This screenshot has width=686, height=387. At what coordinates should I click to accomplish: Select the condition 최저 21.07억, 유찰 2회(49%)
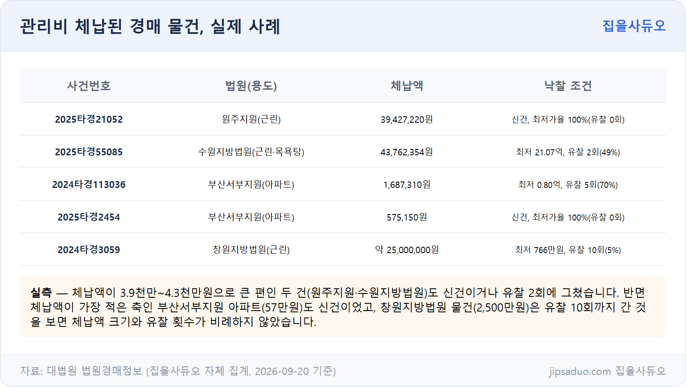point(568,152)
